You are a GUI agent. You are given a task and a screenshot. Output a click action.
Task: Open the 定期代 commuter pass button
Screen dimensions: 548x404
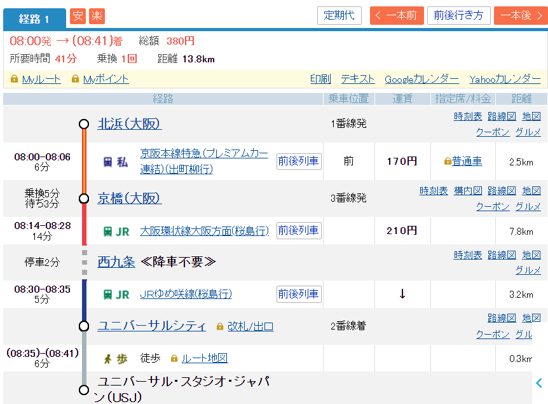pyautogui.click(x=339, y=16)
